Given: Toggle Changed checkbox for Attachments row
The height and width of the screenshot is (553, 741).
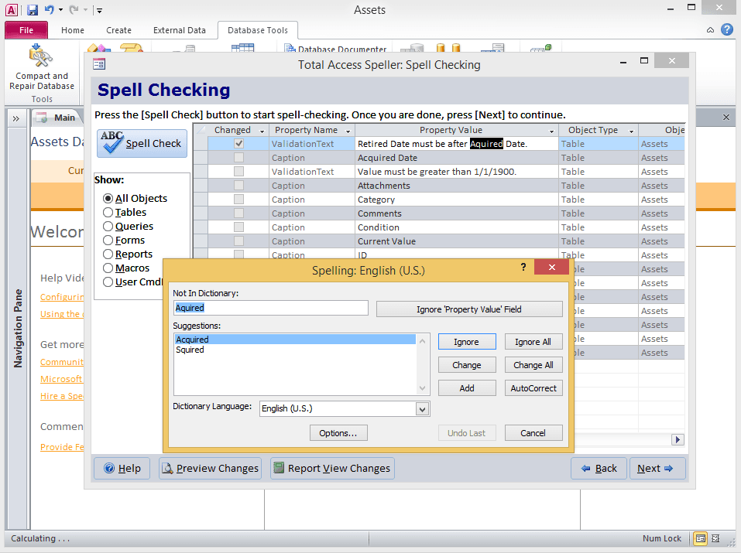Looking at the screenshot, I should tap(238, 186).
